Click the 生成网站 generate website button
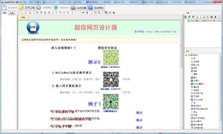Viewport: 223px width, 134px height. pyautogui.click(x=44, y=8)
